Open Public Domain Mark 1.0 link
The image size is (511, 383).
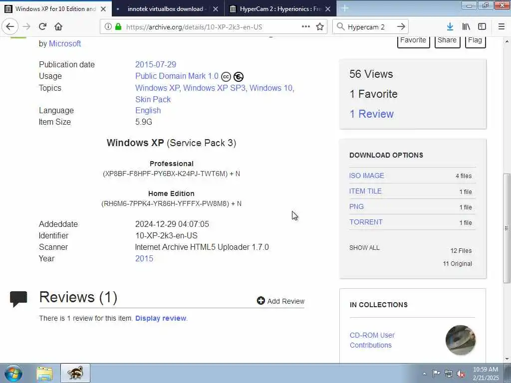coord(177,76)
